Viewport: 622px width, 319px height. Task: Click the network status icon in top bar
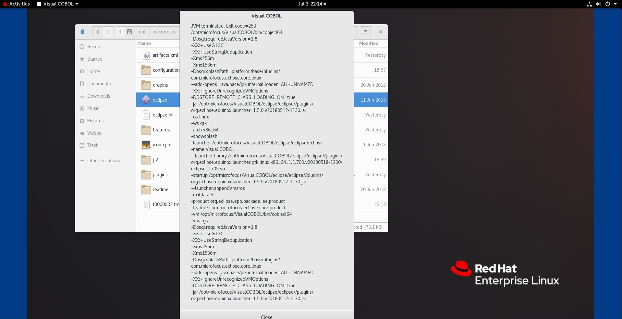click(x=589, y=4)
